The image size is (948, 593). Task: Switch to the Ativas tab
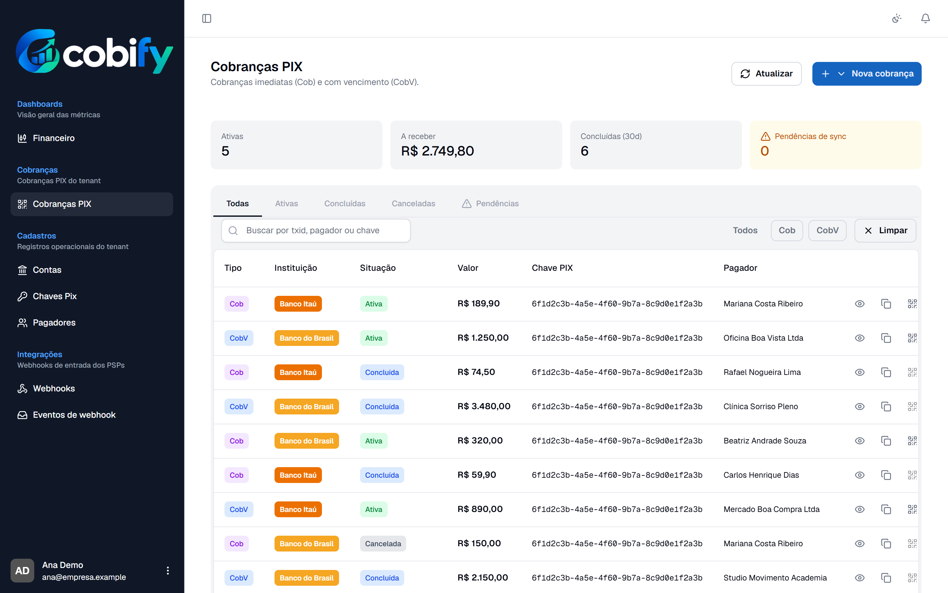click(286, 204)
